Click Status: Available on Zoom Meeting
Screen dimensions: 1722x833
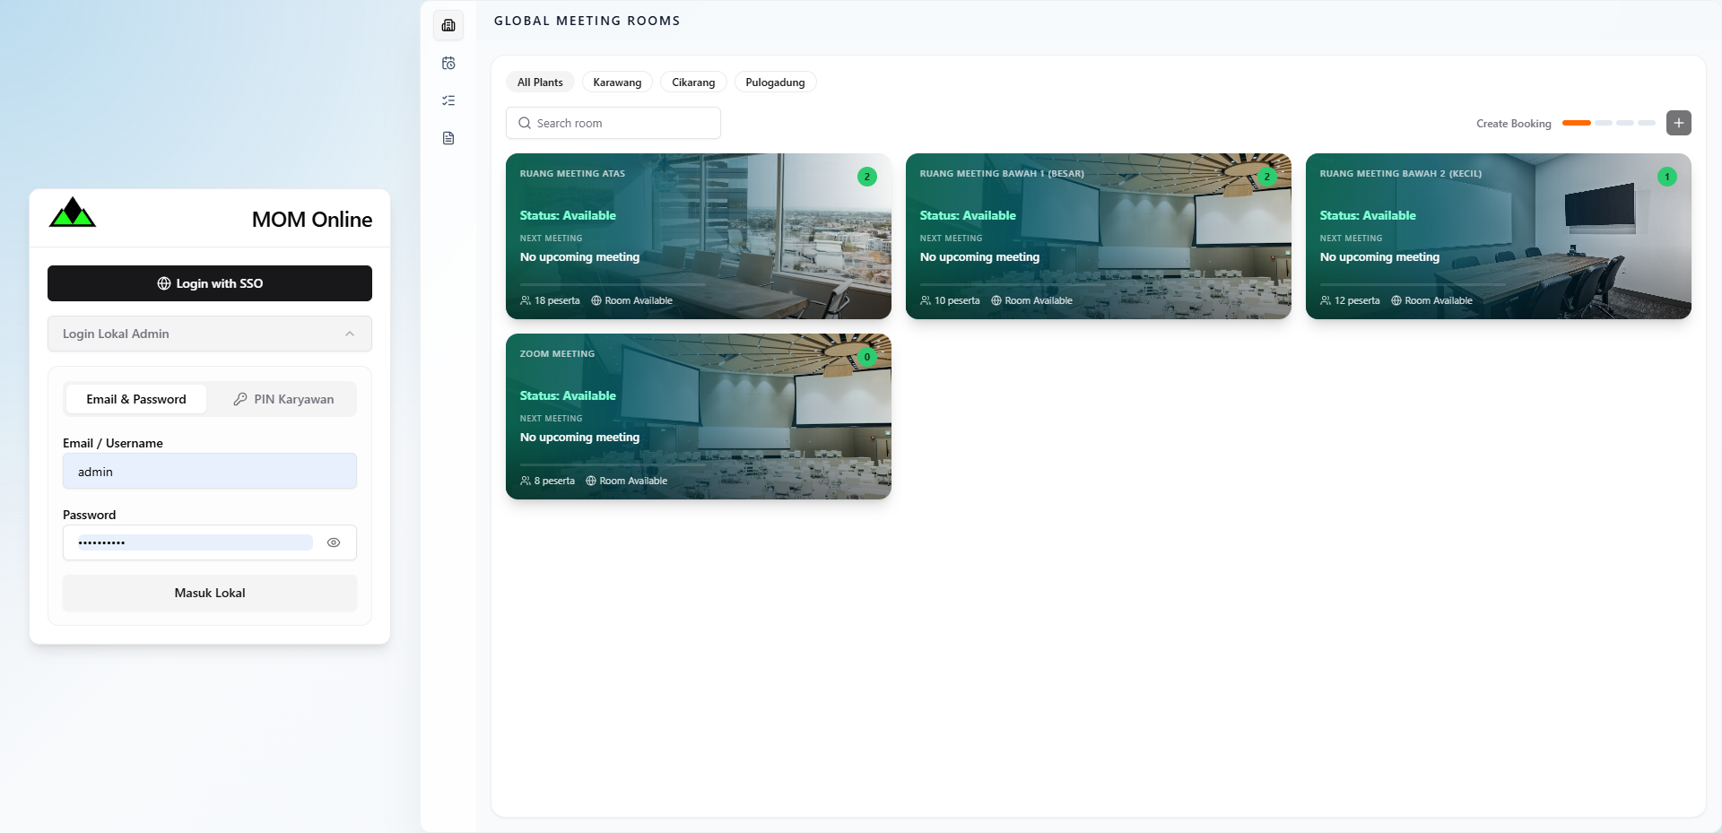(x=568, y=395)
